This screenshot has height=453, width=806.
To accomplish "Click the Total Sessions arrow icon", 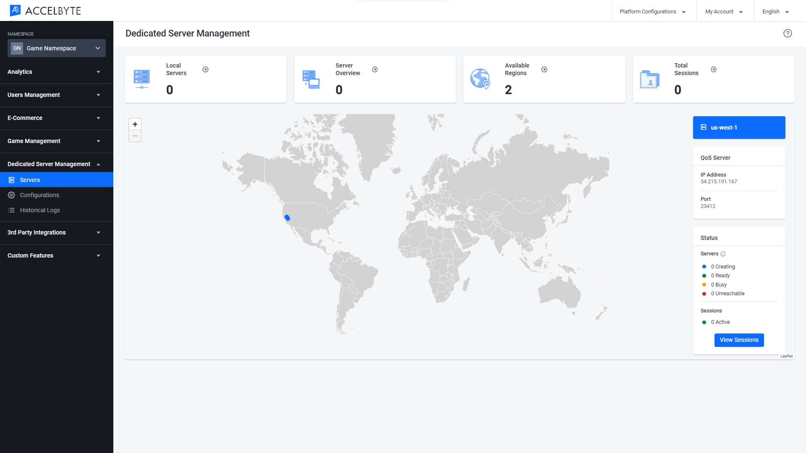I will click(x=714, y=70).
